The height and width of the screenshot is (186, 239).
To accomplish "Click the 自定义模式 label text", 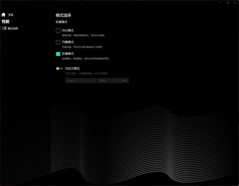I will pyautogui.click(x=72, y=69).
